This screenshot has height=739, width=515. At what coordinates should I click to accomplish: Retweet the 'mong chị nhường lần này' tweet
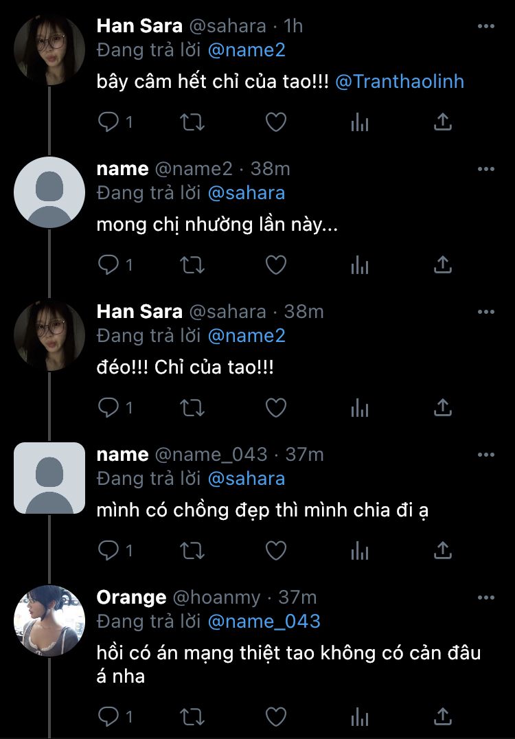[192, 265]
